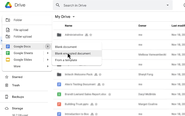
Task: Create a Blank document
Action: 77,47
